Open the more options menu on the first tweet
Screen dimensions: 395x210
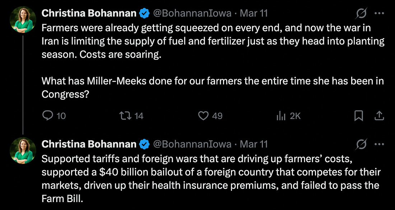pyautogui.click(x=380, y=13)
